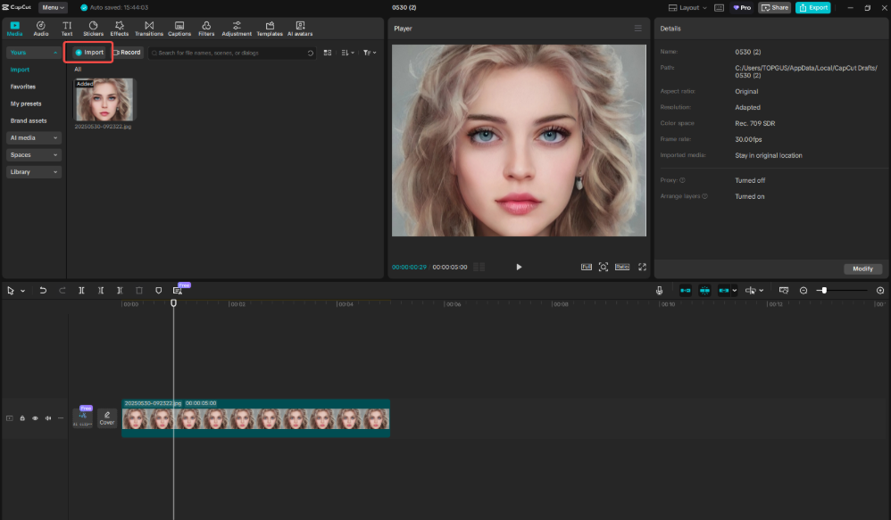Open the Ratio option in the Player
Image resolution: width=891 pixels, height=520 pixels.
pos(622,267)
